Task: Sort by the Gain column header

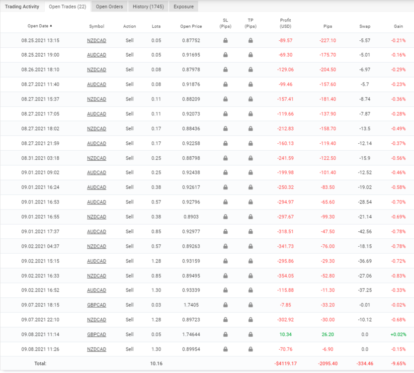Action: 398,26
